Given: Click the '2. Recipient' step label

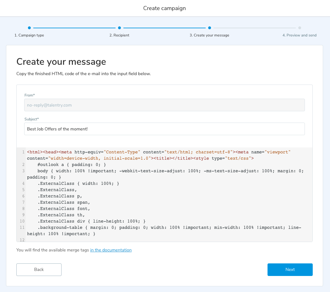Looking at the screenshot, I should click(x=119, y=35).
